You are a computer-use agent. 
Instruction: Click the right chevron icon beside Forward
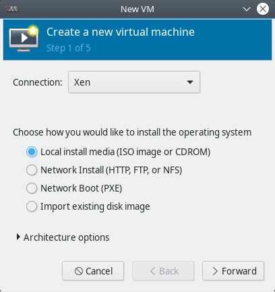tap(215, 271)
